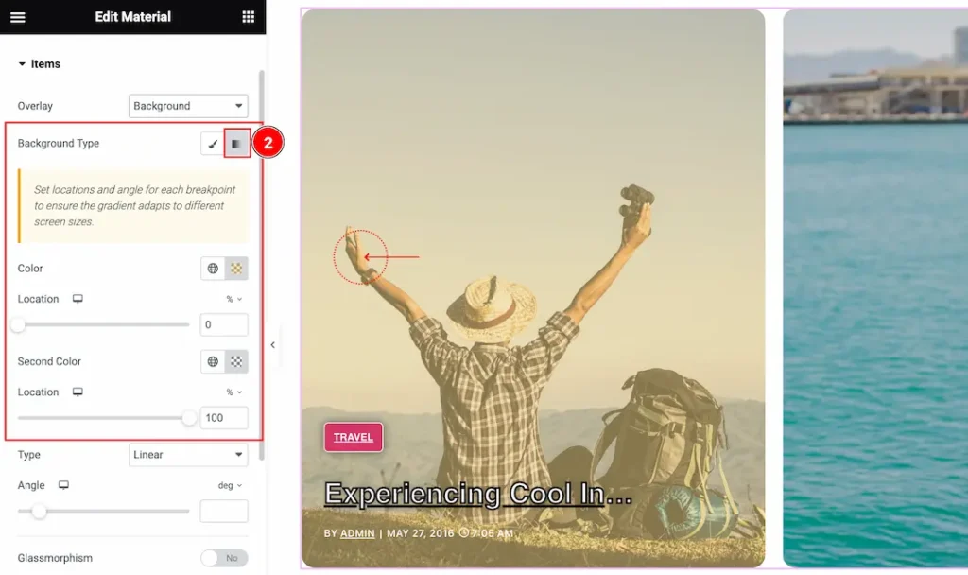Select classic brush background type
The height and width of the screenshot is (575, 968).
point(213,144)
